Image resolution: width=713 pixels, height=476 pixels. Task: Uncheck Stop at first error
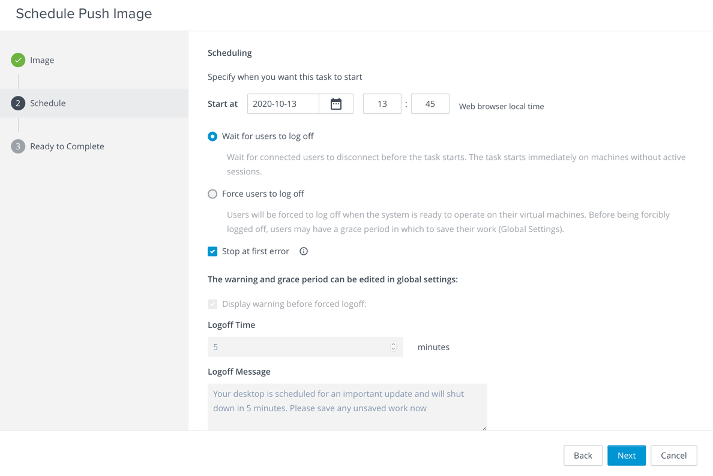[212, 251]
